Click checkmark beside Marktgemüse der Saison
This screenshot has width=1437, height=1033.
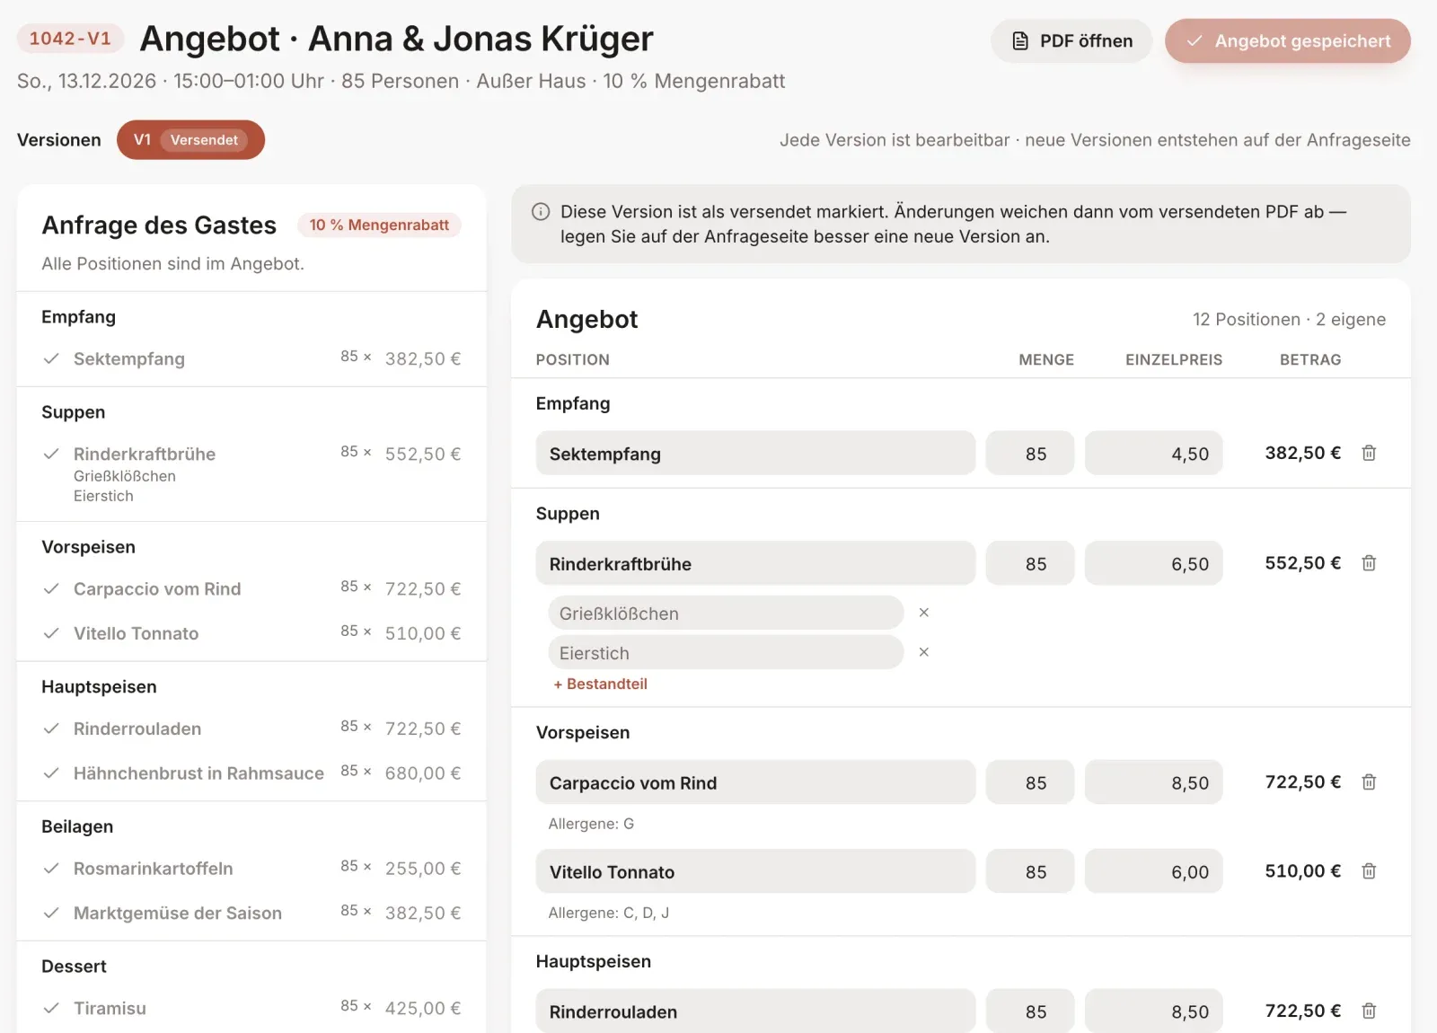tap(52, 913)
